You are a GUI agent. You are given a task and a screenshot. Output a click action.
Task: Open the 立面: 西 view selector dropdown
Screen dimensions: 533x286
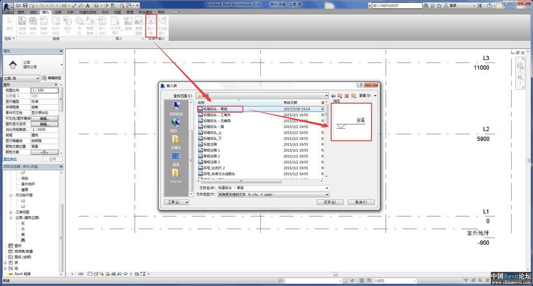(21, 78)
